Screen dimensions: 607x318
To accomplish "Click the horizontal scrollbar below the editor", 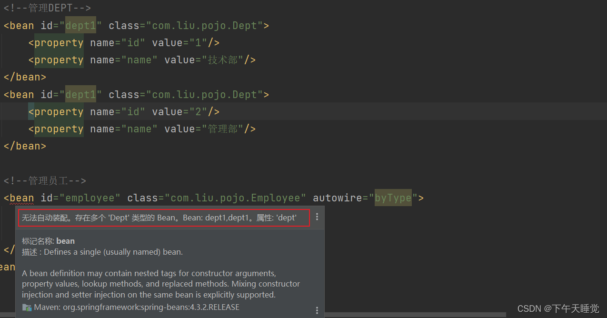I will click(x=414, y=315).
